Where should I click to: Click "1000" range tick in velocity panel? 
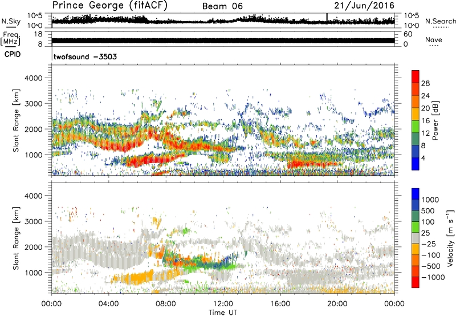point(34,273)
